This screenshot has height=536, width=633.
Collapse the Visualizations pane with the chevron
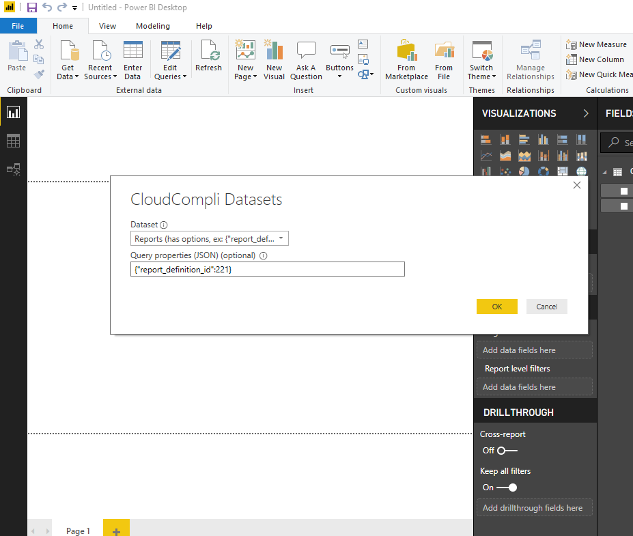(586, 113)
